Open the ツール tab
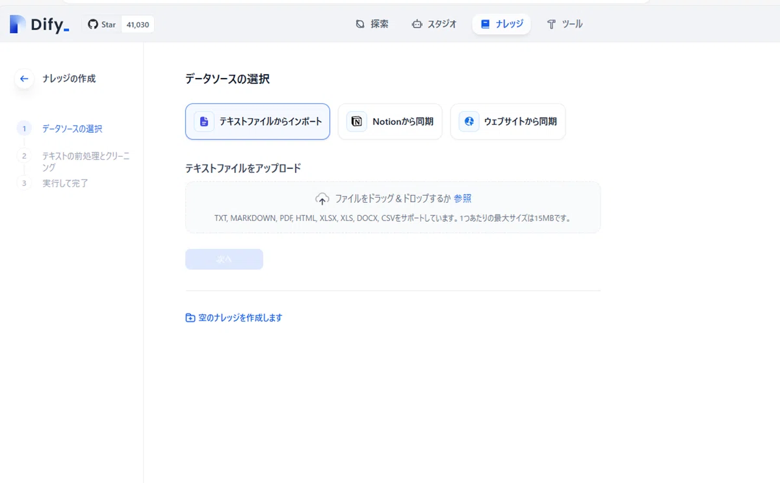 coord(564,24)
